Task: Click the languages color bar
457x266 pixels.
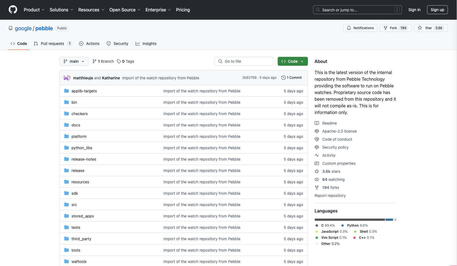Action: point(355,220)
